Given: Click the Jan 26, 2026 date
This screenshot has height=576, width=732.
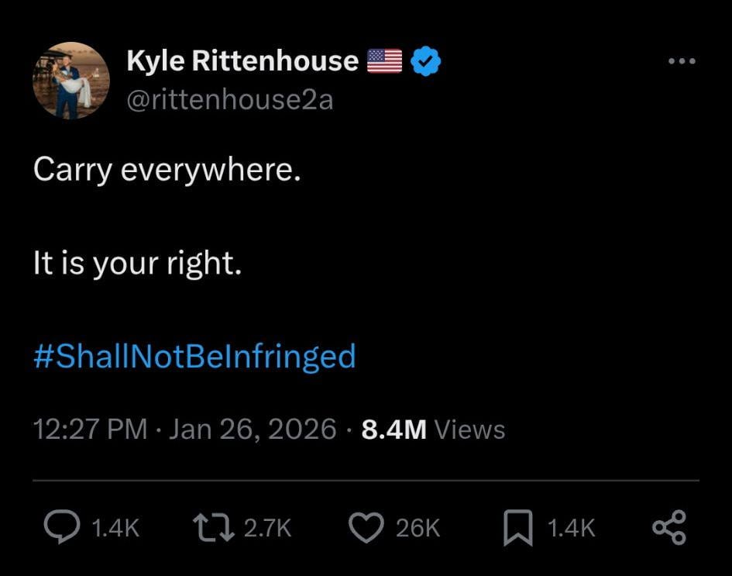Looking at the screenshot, I should pyautogui.click(x=253, y=429).
